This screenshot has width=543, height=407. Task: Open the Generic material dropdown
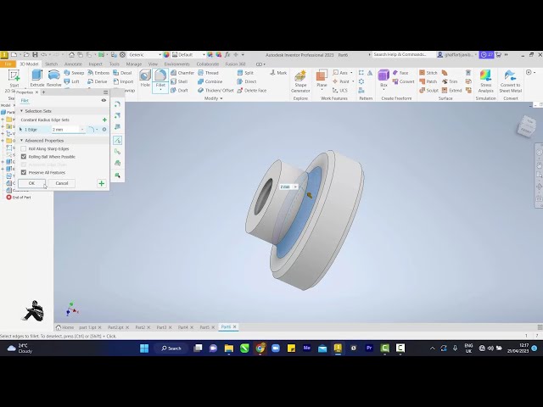(160, 54)
